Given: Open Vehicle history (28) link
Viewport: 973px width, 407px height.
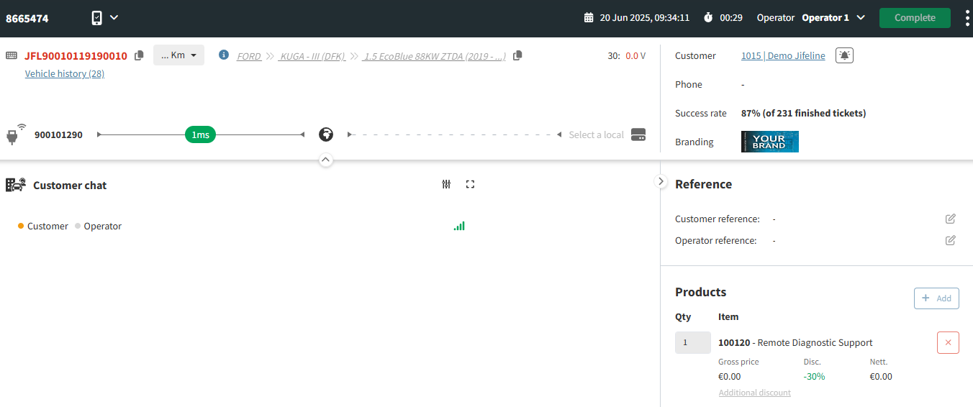Looking at the screenshot, I should pos(65,74).
